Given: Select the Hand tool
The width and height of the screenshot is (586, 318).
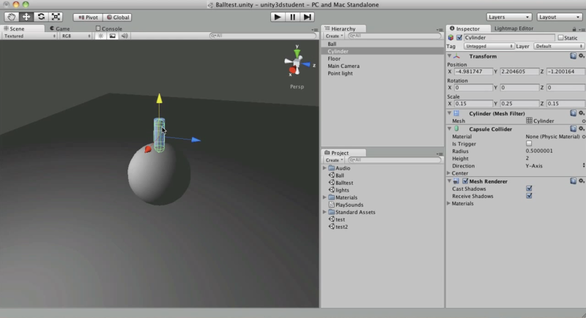Looking at the screenshot, I should [12, 17].
